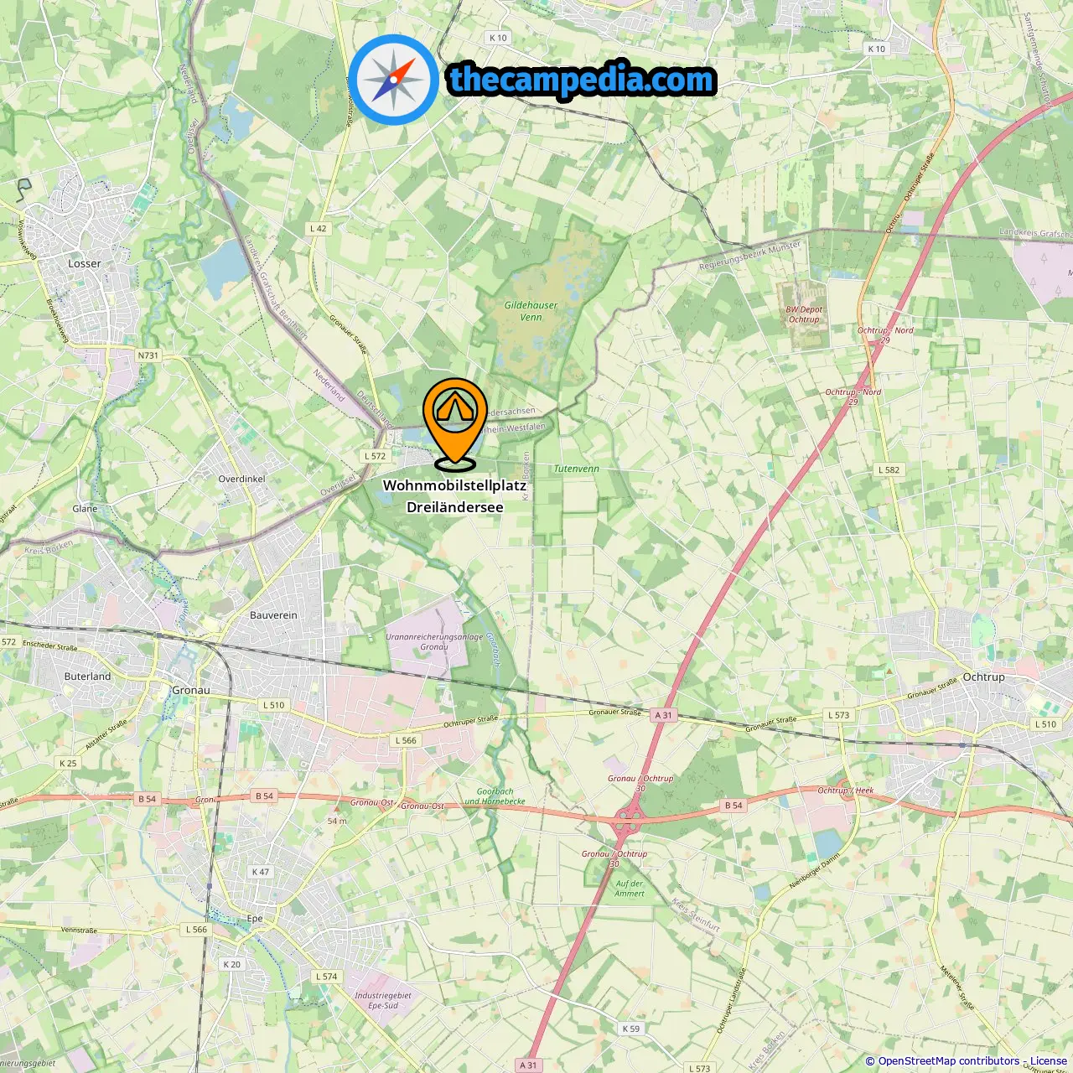1073x1073 pixels.
Task: Select the Gronau town label
Action: (x=191, y=690)
